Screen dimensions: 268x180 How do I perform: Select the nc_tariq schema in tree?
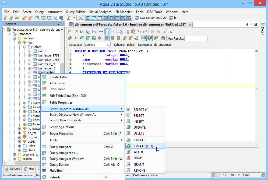click(33, 137)
